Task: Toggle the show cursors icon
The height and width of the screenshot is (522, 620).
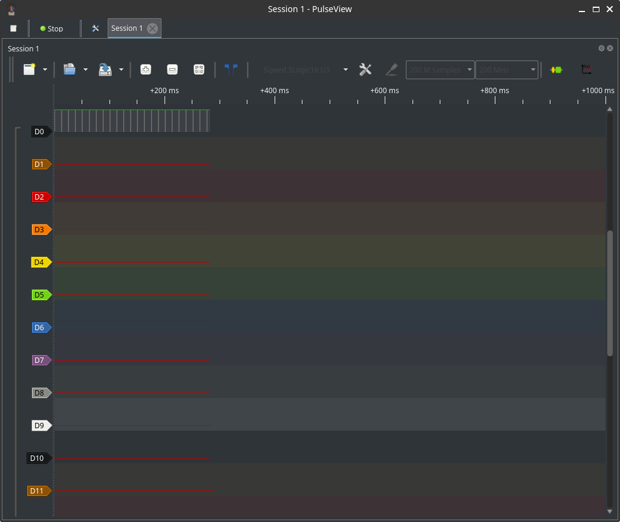Action: click(x=231, y=70)
